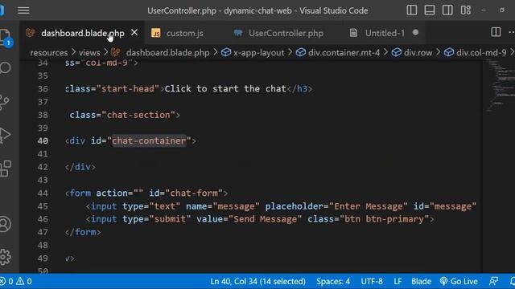Click Laravel icon on dashboard.blade.php tab
This screenshot has height=289, width=515.
point(31,33)
